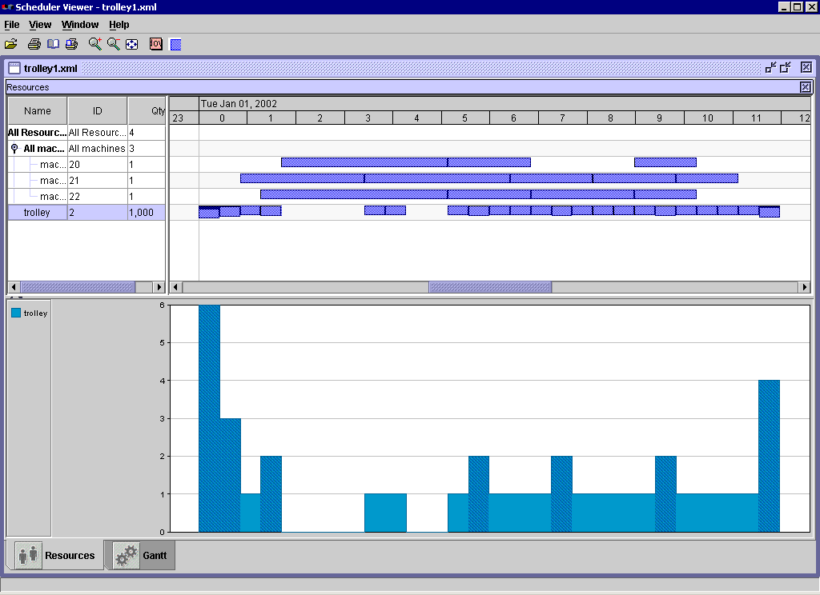Click the pink timeline toolbar icon

click(x=156, y=44)
